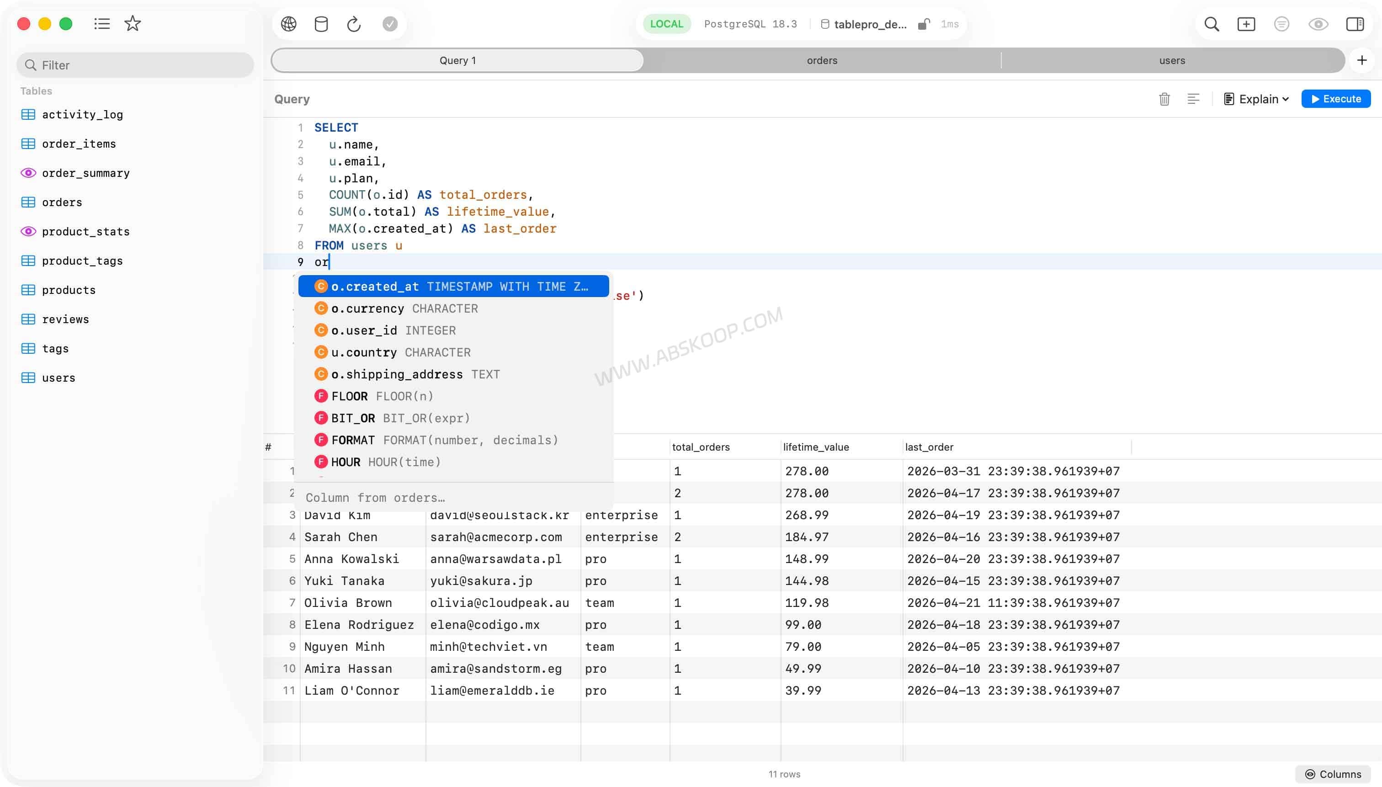Click the gray checkmark commit icon
The height and width of the screenshot is (787, 1382).
(390, 24)
